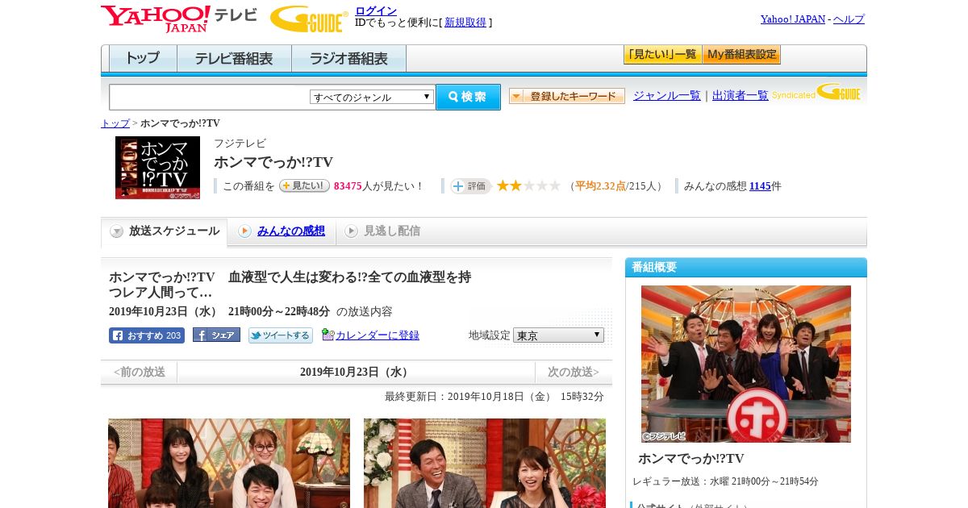Click the Syndicated G-GUIDE logo
The image size is (968, 508).
click(x=816, y=92)
